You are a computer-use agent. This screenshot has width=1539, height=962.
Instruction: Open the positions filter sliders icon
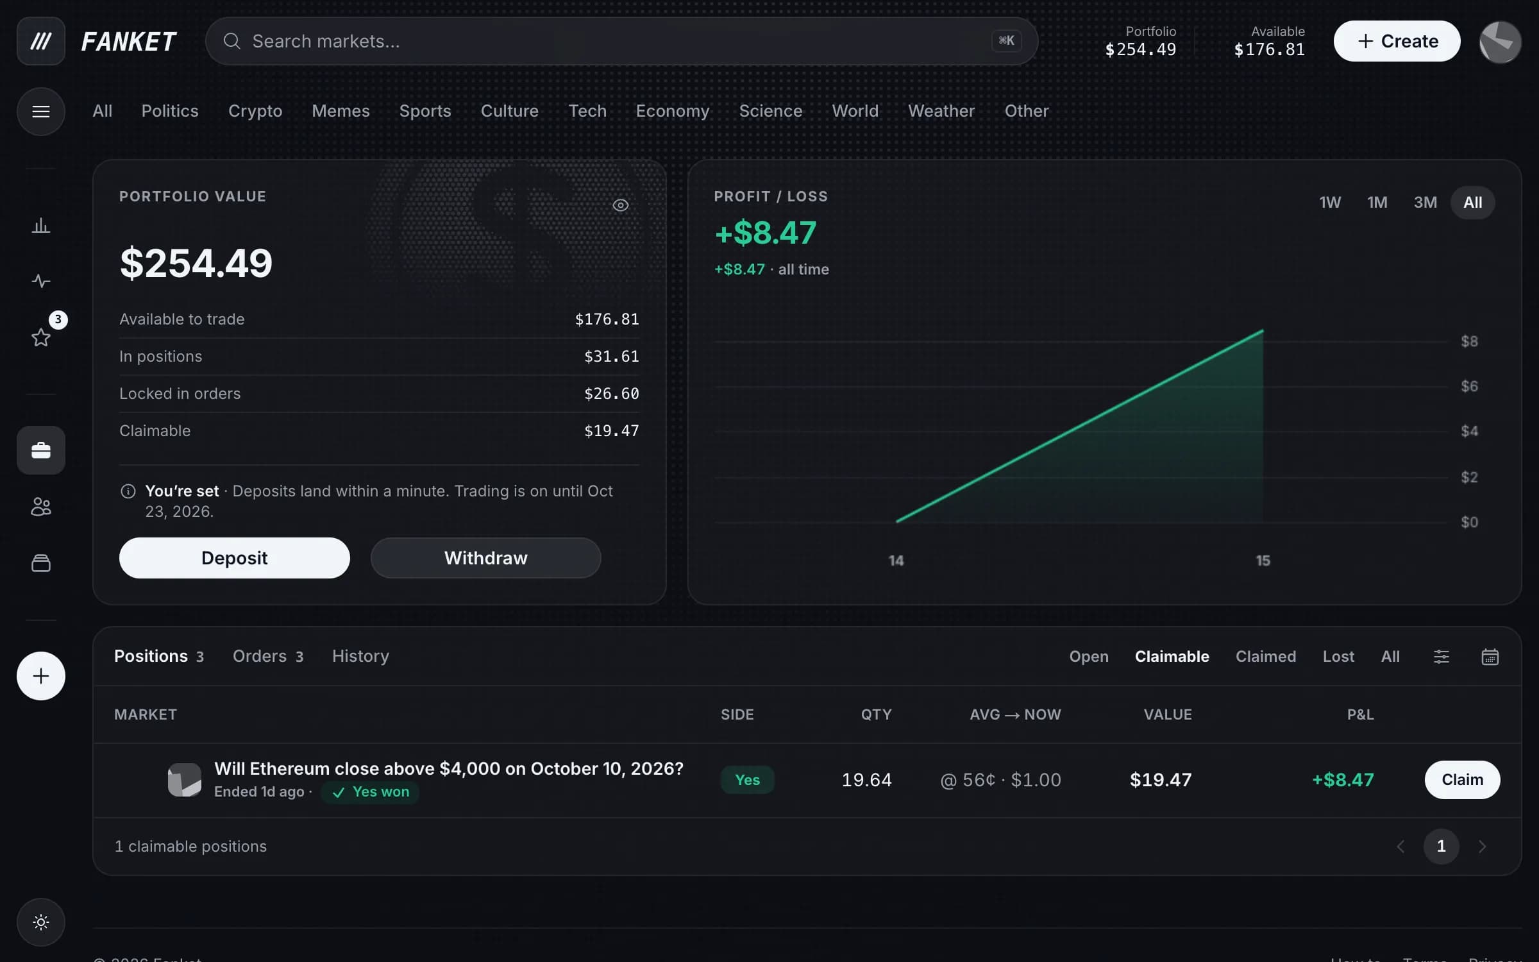(1441, 657)
